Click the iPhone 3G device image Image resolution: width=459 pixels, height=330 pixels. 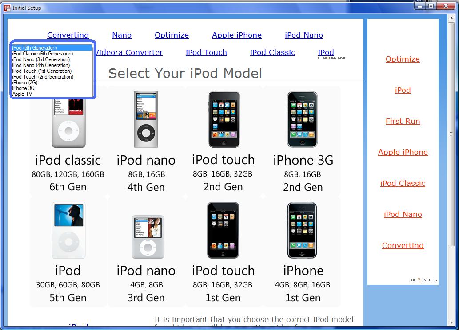tap(303, 119)
